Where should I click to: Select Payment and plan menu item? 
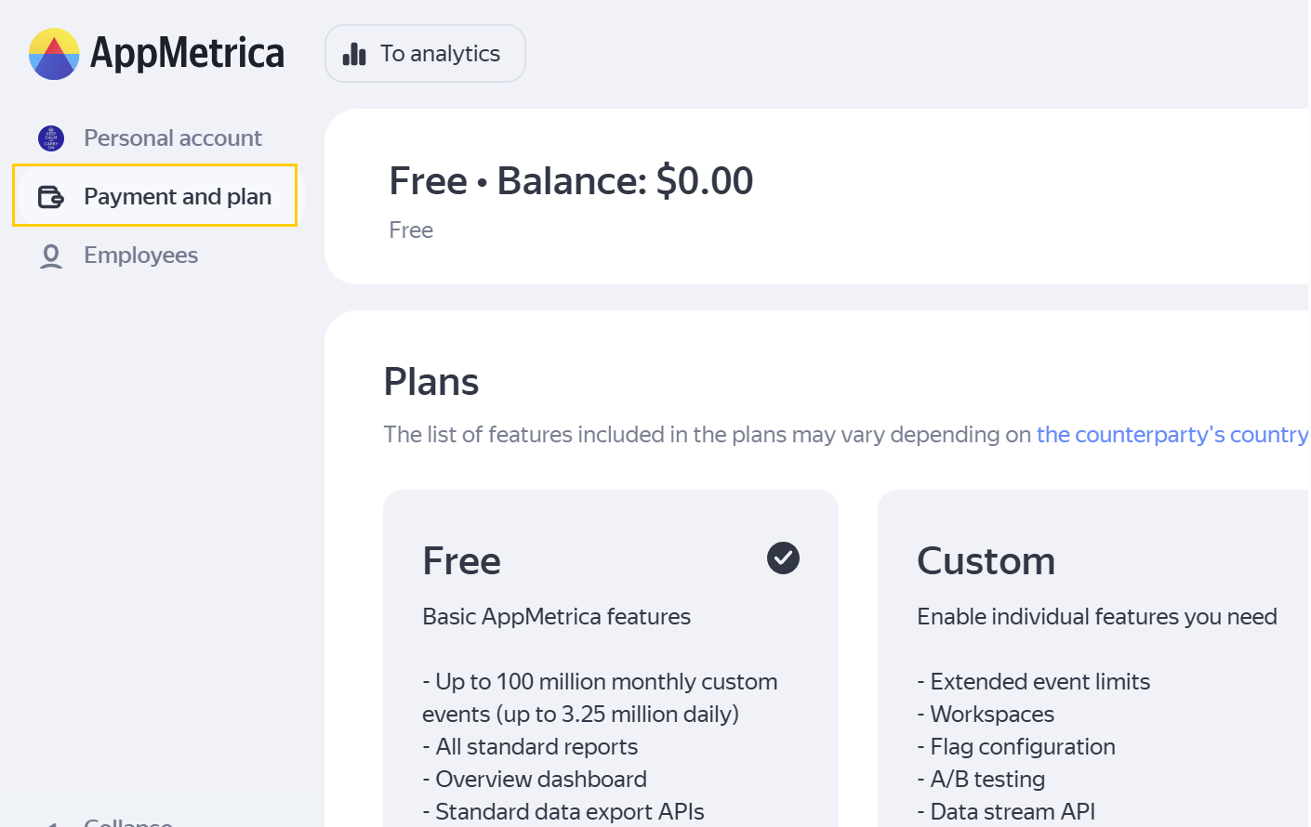click(x=177, y=197)
